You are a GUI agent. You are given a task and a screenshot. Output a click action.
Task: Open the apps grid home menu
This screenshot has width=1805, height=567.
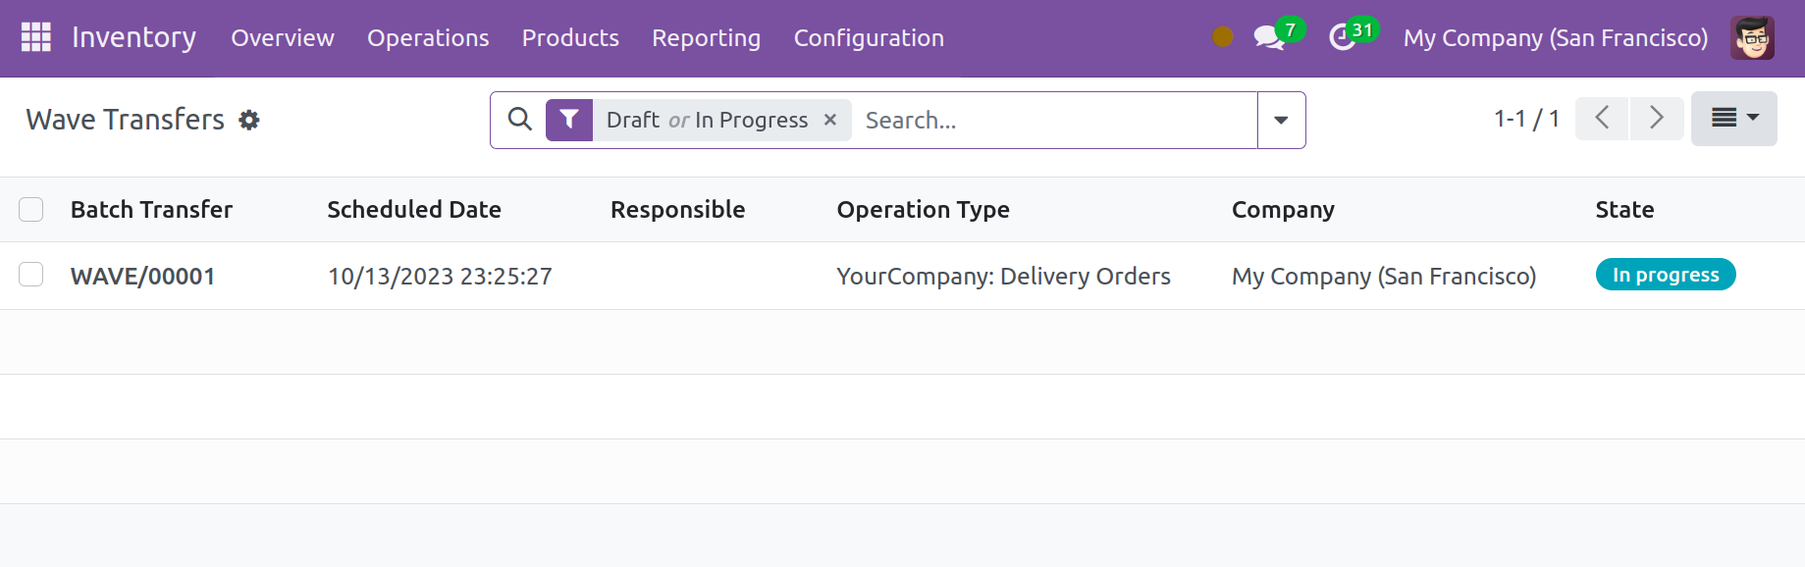36,37
